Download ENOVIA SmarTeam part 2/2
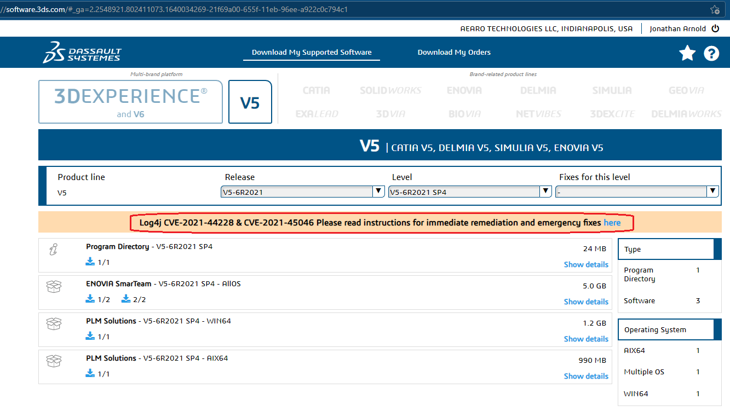The height and width of the screenshot is (417, 730). pos(134,299)
